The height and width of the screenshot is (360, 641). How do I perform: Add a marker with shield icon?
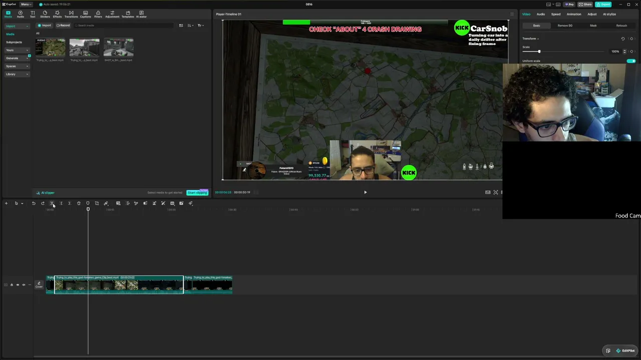(x=88, y=203)
